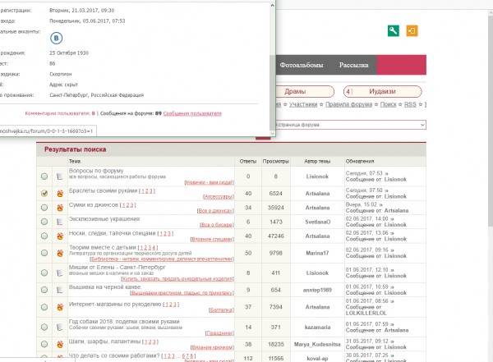Open the 'Новички - вам сюда!' link under 'Вопросы по форуму'

click(209, 182)
